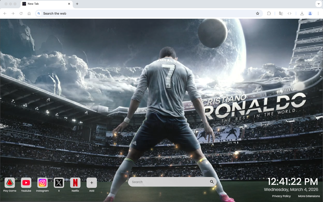
Task: Click the search magnifier in the address bar
Action: coord(39,13)
